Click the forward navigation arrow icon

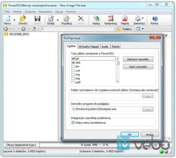coord(23,29)
